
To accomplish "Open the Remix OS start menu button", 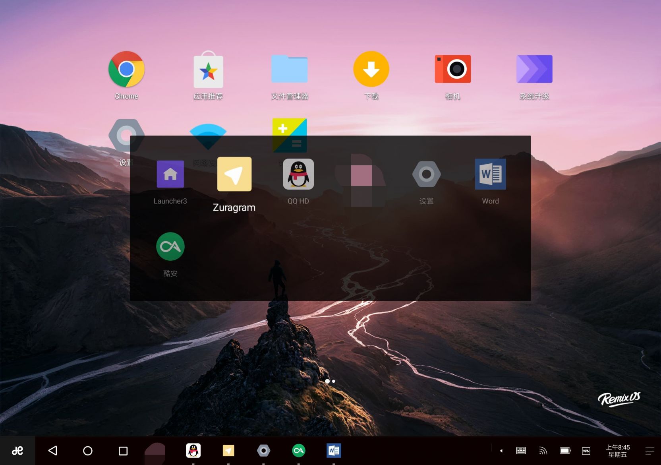I will coord(17,451).
